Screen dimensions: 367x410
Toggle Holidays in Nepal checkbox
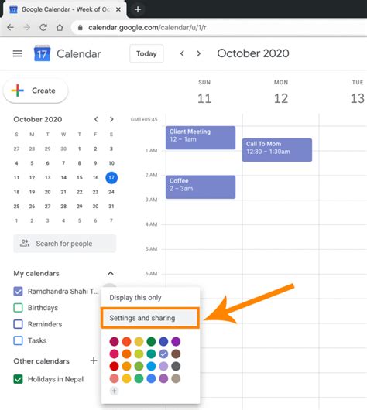18,379
